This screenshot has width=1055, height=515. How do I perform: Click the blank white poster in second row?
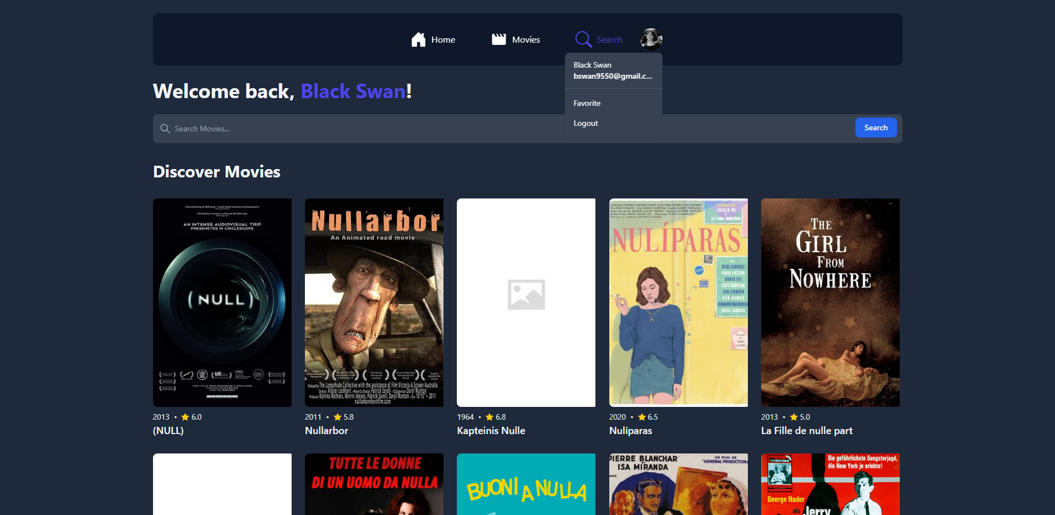pos(222,485)
